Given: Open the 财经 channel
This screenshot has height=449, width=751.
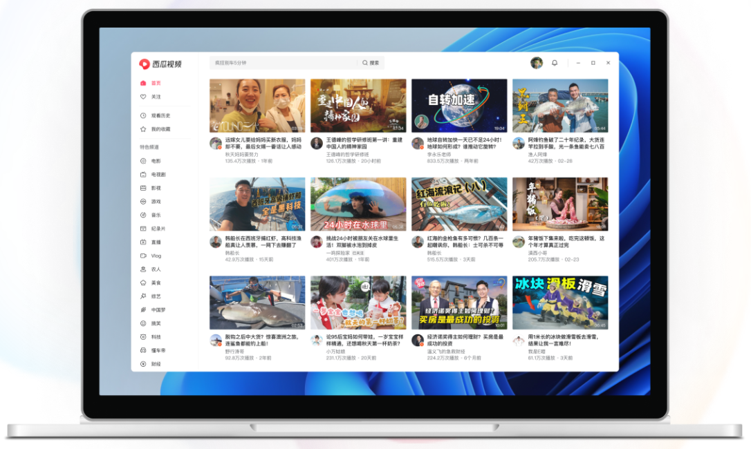Looking at the screenshot, I should point(156,364).
